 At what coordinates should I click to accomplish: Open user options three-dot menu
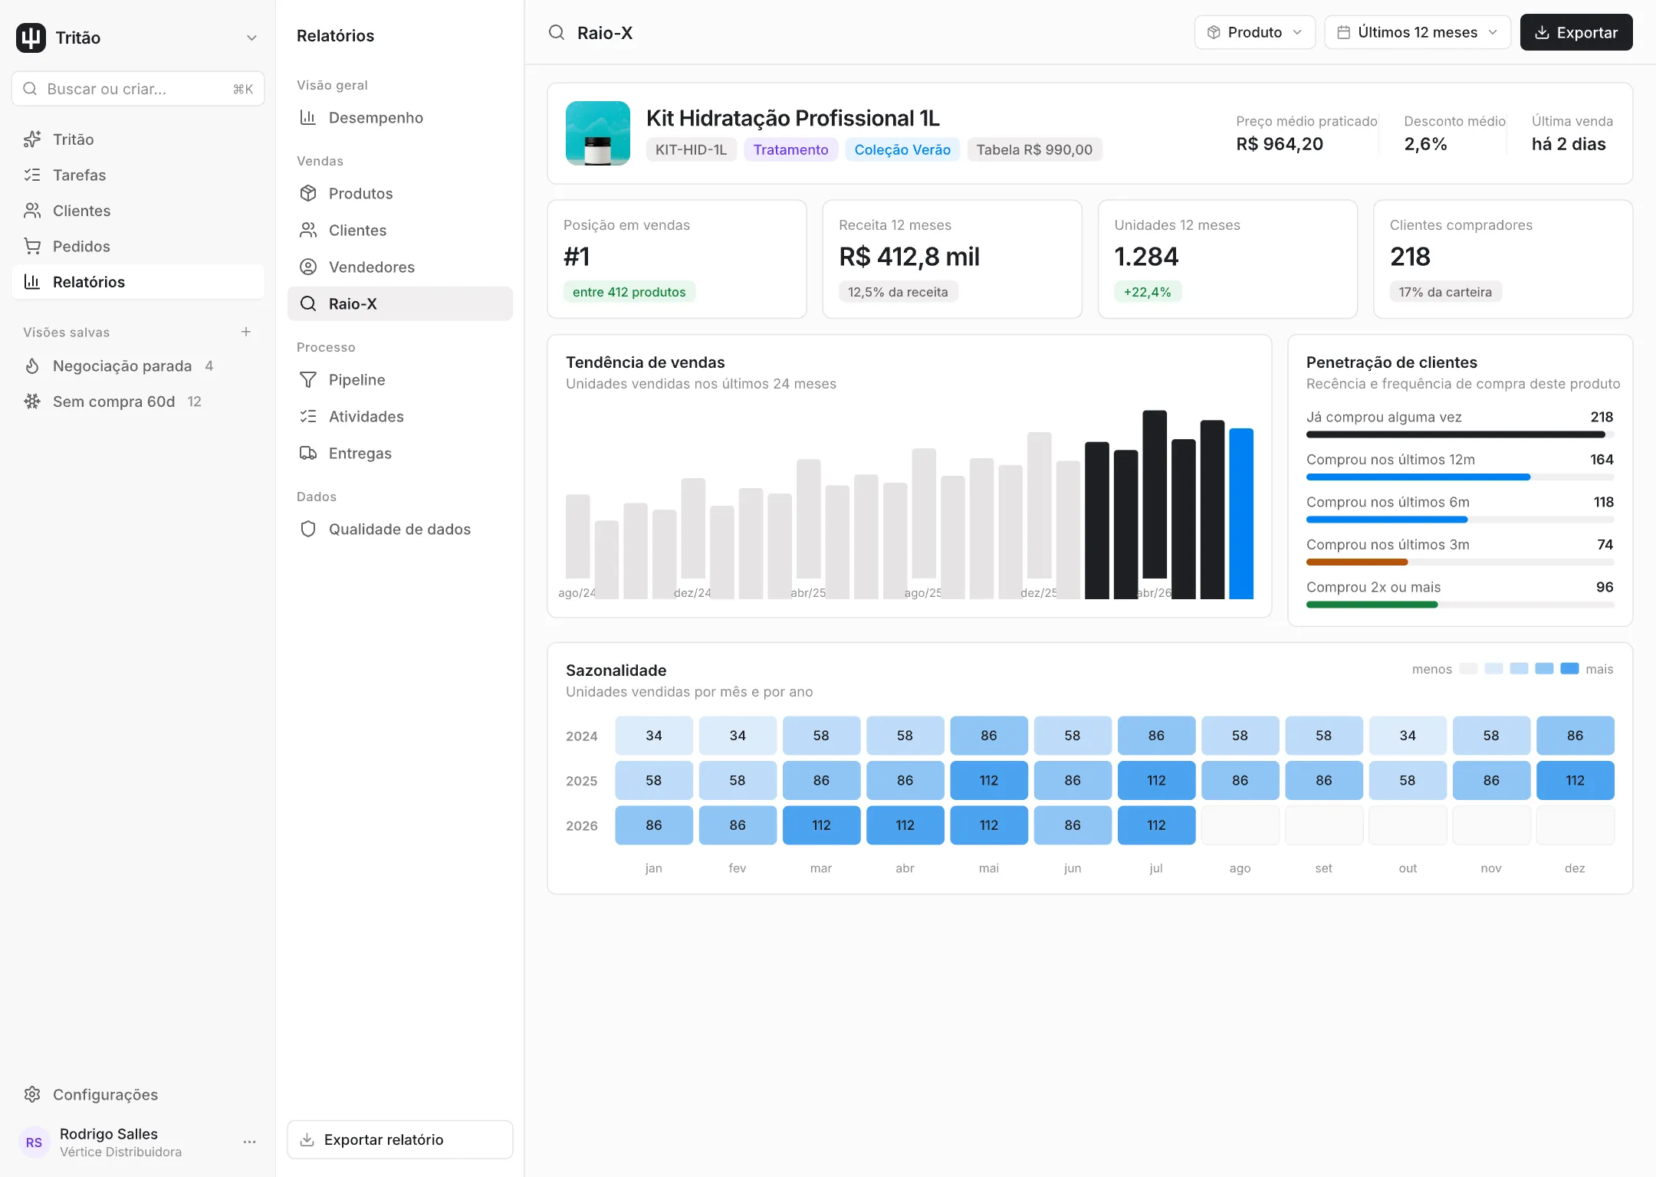pyautogui.click(x=249, y=1142)
